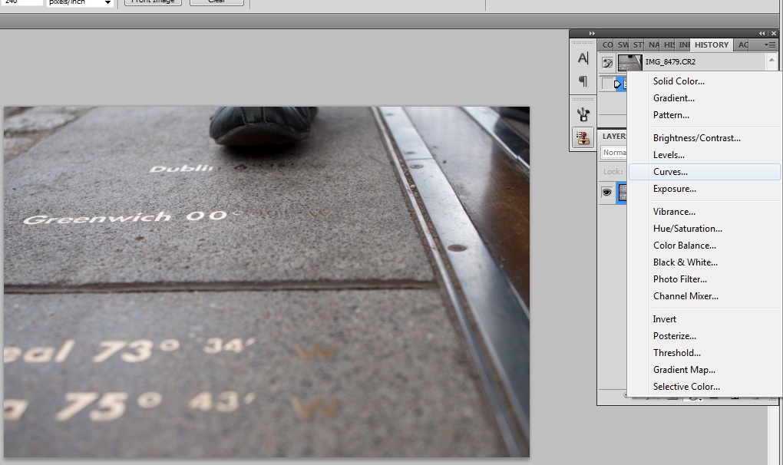Screen dimensions: 783x465
Task: Collapse the panel group with double arrows
Action: click(x=762, y=34)
